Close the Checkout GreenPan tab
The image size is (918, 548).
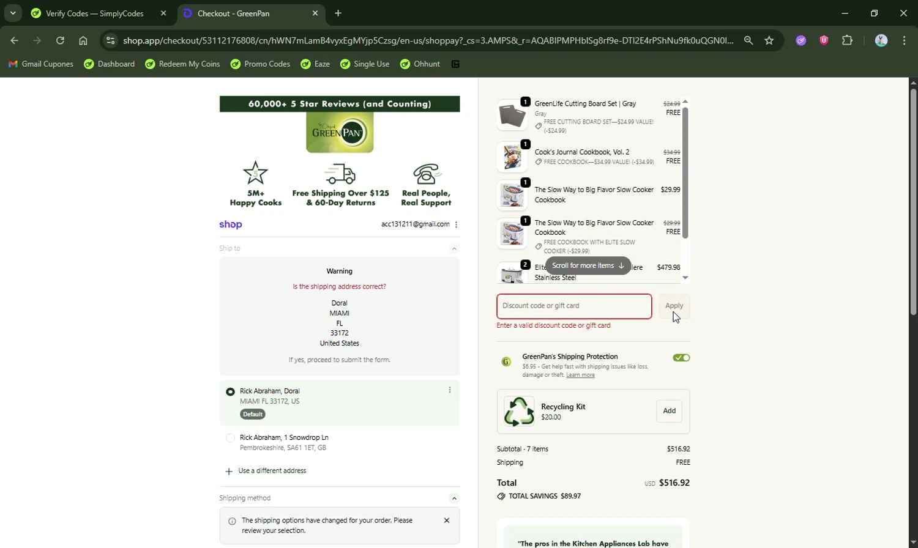[315, 13]
